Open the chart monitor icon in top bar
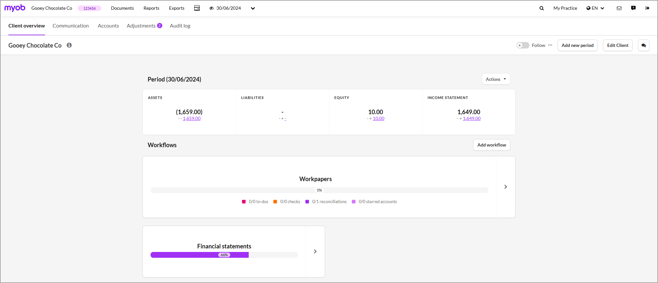 coord(197,8)
